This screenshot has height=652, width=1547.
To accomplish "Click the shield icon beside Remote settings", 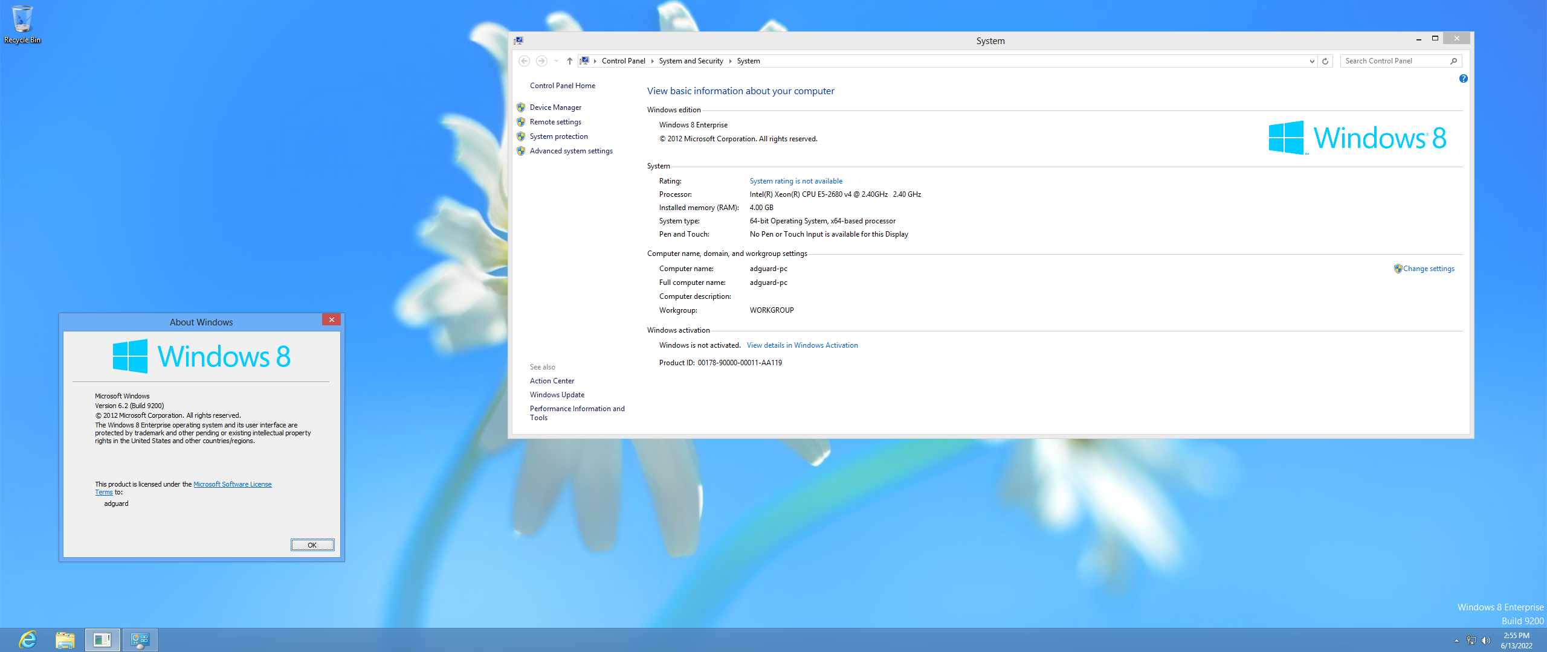I will (521, 122).
